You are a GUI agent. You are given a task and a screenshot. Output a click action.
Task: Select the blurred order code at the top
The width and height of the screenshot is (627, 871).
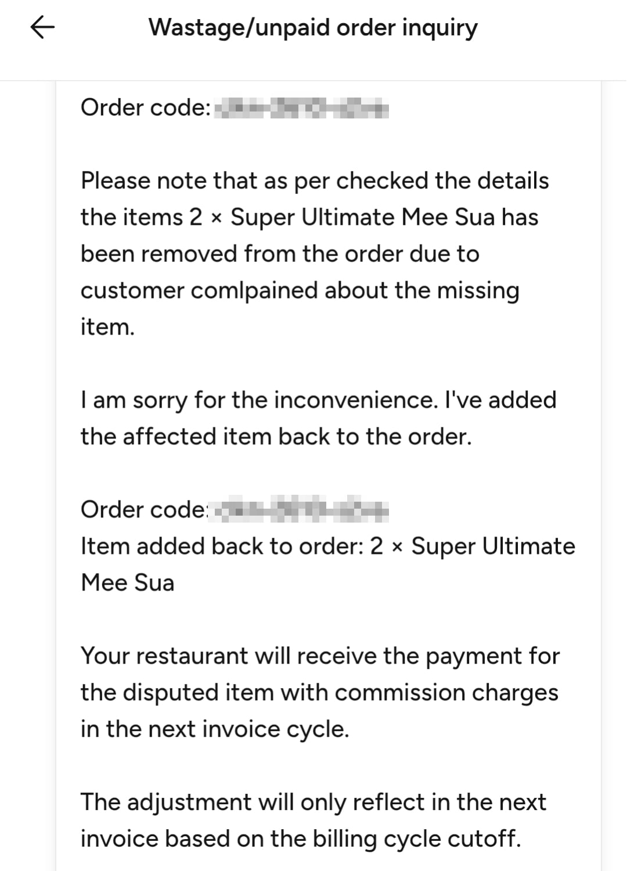[x=301, y=109]
